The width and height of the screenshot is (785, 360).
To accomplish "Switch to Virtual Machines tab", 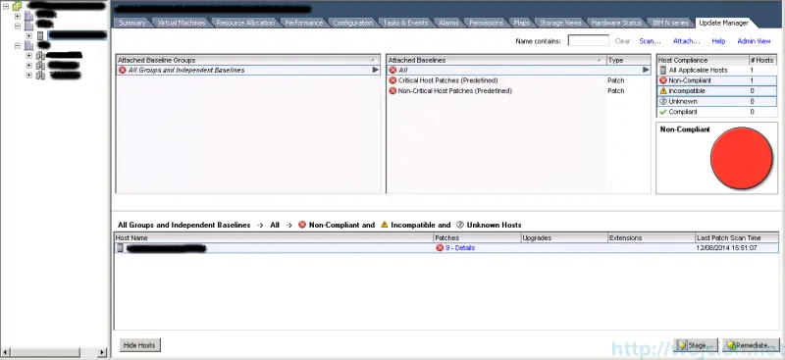I will (182, 23).
